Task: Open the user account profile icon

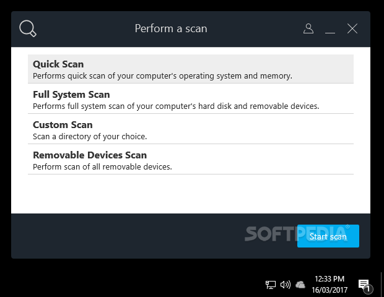Action: pos(308,28)
